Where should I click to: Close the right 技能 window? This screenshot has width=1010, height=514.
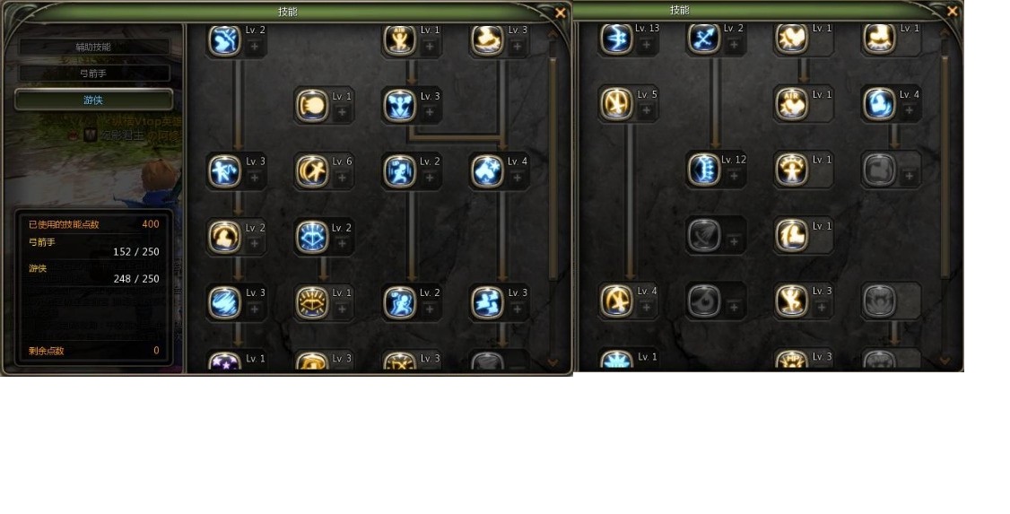tap(952, 12)
